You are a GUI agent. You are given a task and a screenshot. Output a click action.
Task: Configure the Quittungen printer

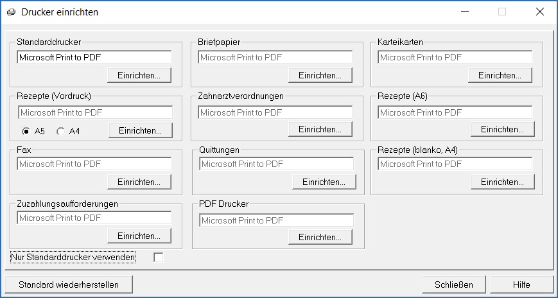pos(324,182)
